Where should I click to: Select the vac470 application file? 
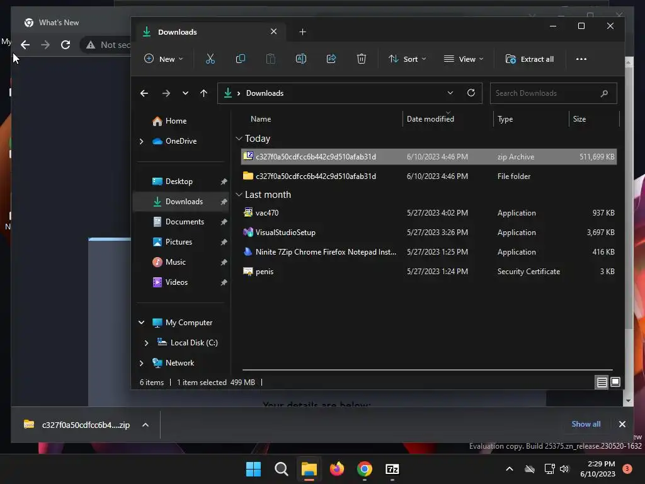pos(428,213)
